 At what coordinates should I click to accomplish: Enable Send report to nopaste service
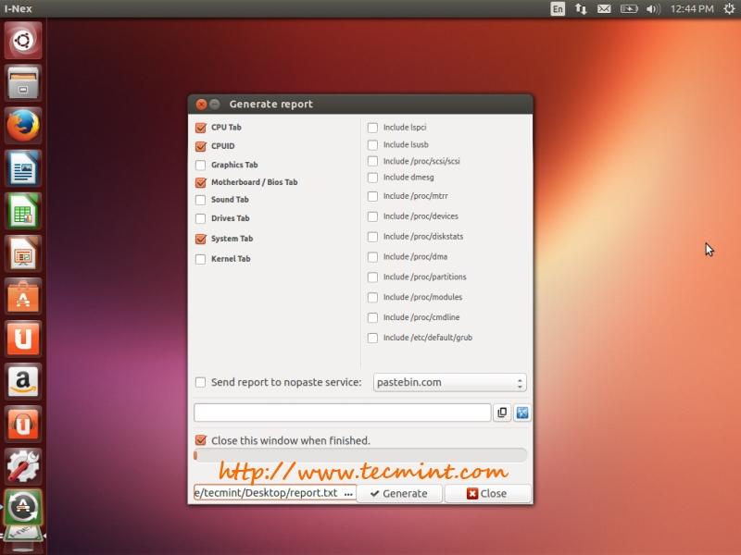point(201,382)
